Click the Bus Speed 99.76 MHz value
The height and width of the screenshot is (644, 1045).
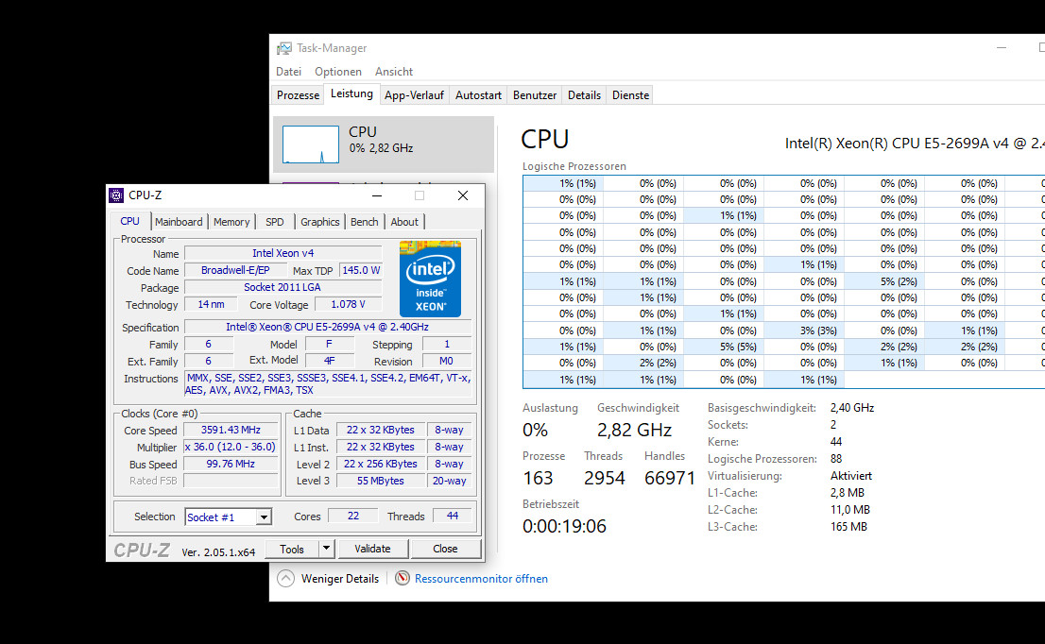pos(231,465)
